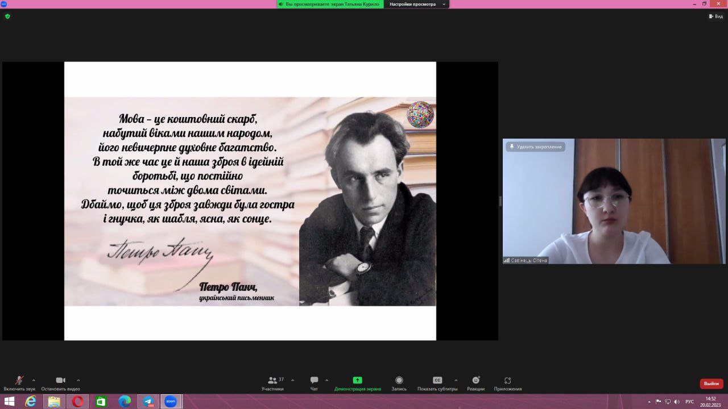Click the green shield encryption icon
Viewport: 728px width, 409px height.
coord(7,16)
